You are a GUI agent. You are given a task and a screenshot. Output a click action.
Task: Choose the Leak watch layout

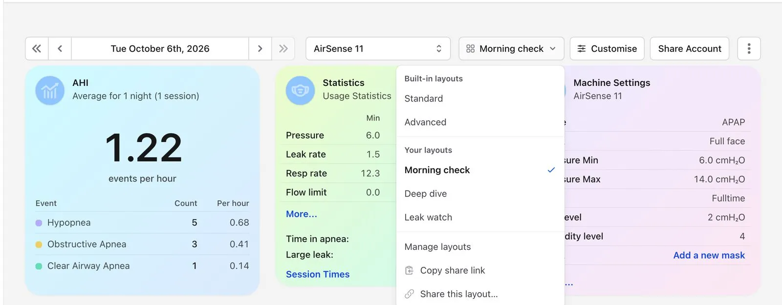click(x=480, y=217)
